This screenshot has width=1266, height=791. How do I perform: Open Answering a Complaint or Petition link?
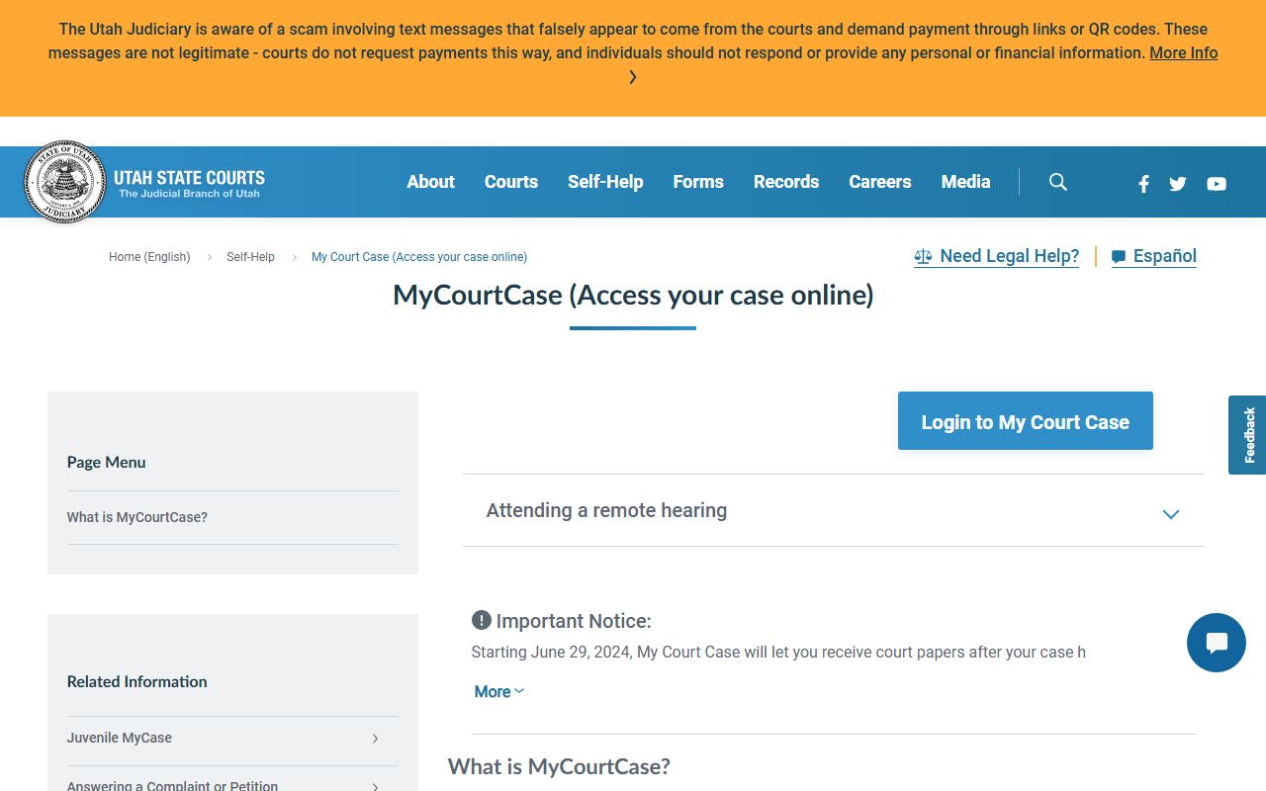(x=172, y=786)
